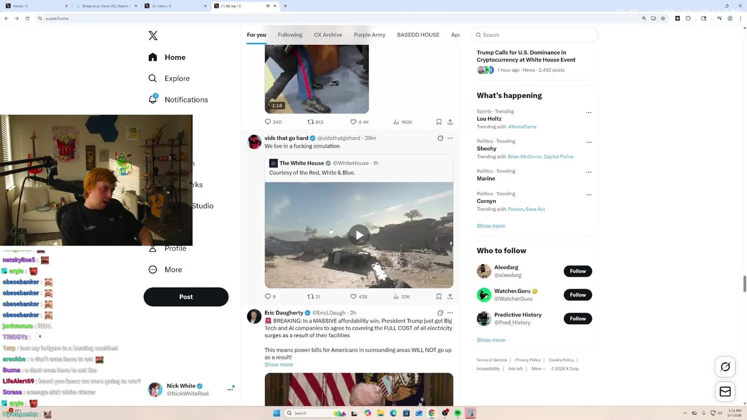Show more under Who to follow
Image resolution: width=747 pixels, height=420 pixels.
[491, 340]
